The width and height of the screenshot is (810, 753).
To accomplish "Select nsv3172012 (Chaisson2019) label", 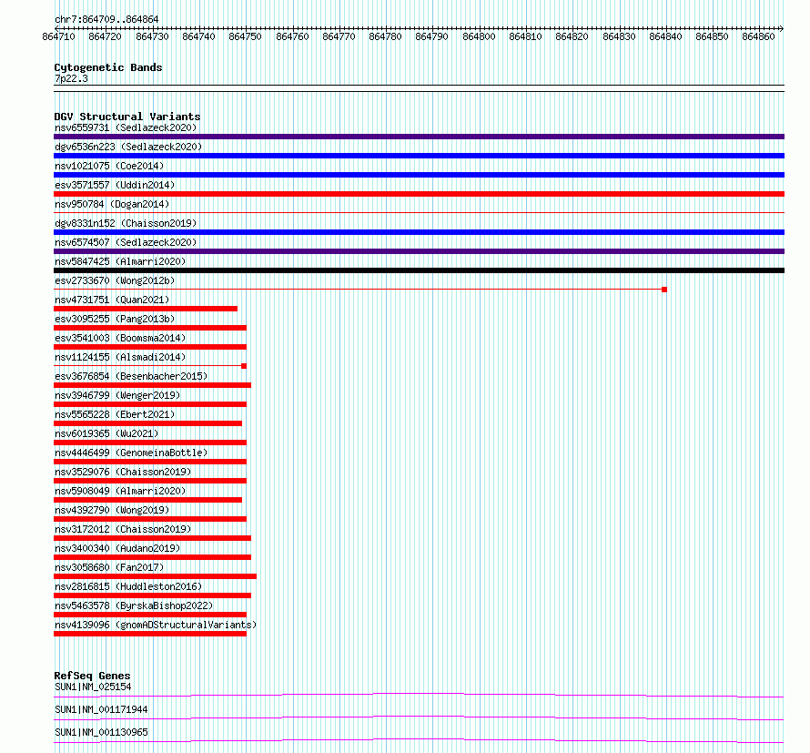I will pos(123,529).
